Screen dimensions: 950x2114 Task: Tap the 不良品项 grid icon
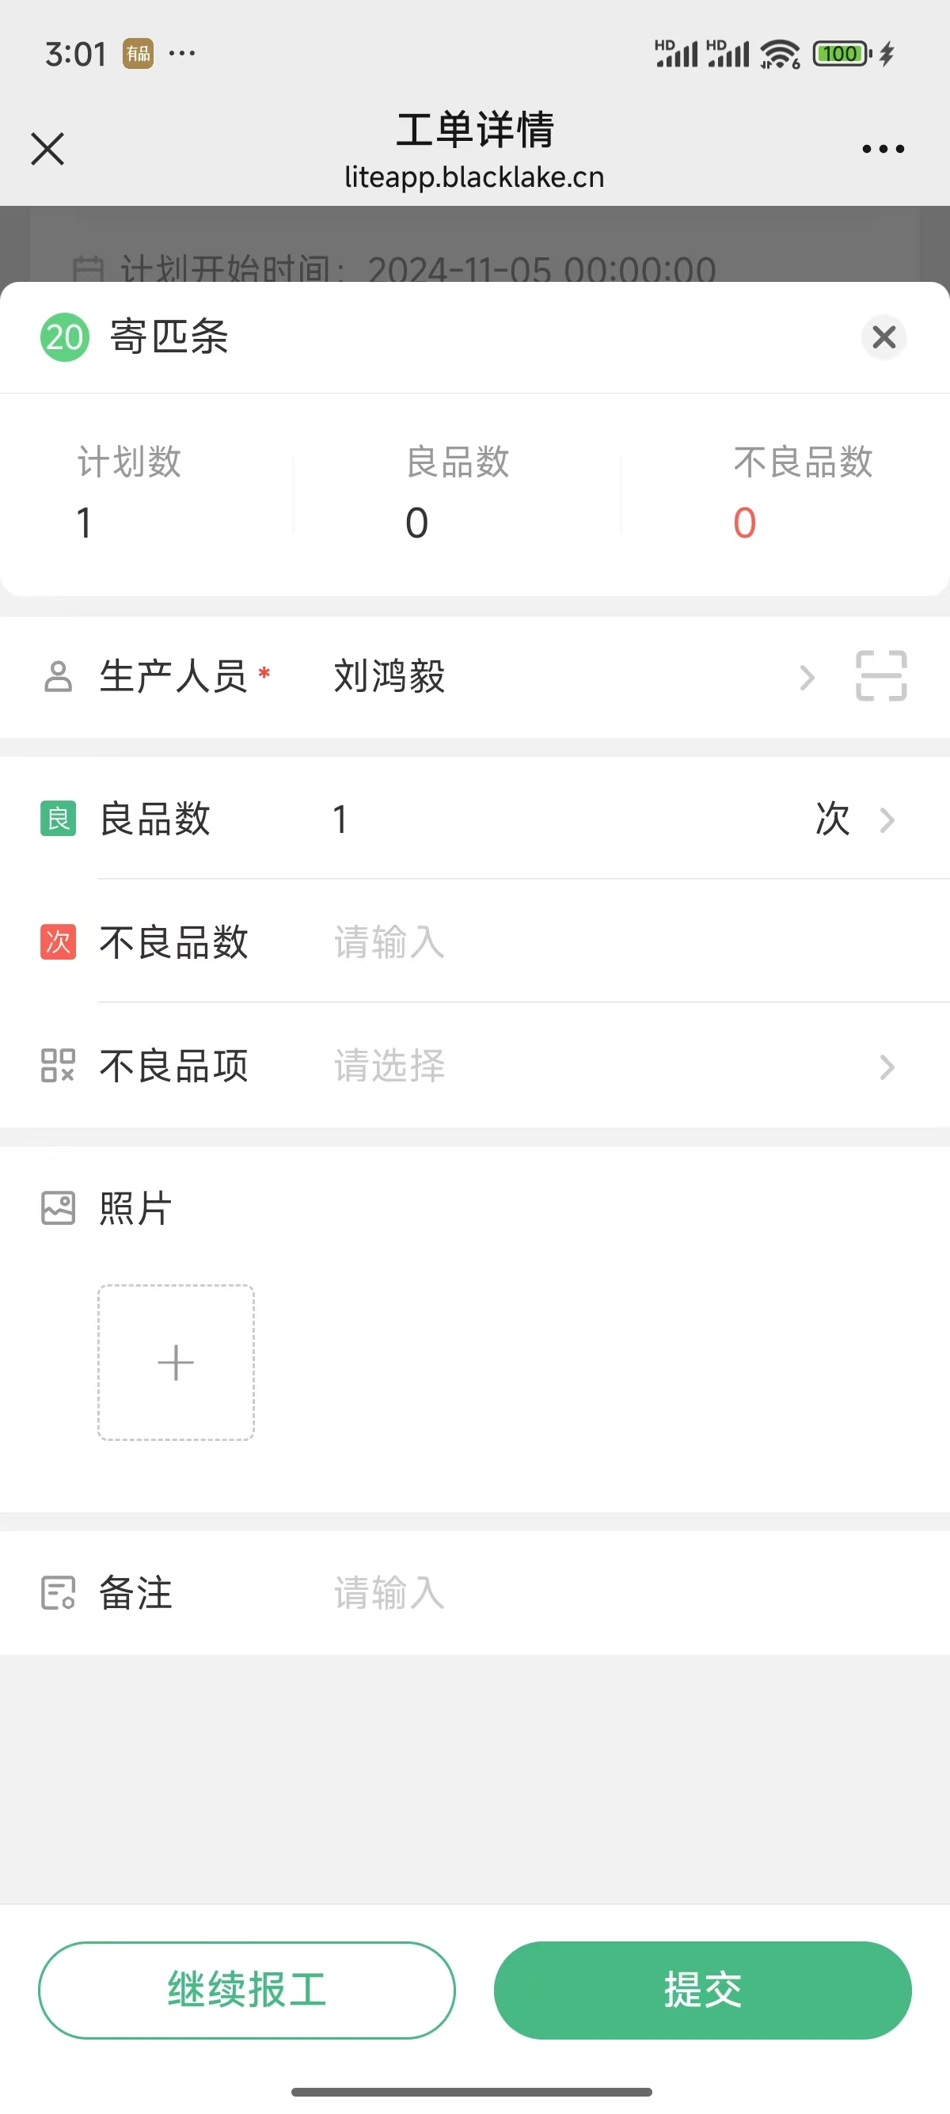tap(59, 1065)
